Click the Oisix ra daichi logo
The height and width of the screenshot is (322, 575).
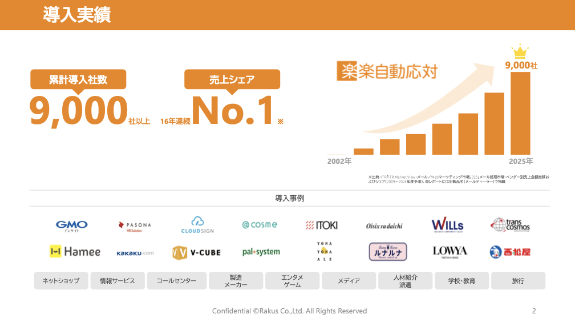[x=384, y=226]
